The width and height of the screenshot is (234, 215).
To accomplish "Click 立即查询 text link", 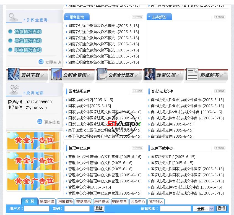I will [53, 62].
